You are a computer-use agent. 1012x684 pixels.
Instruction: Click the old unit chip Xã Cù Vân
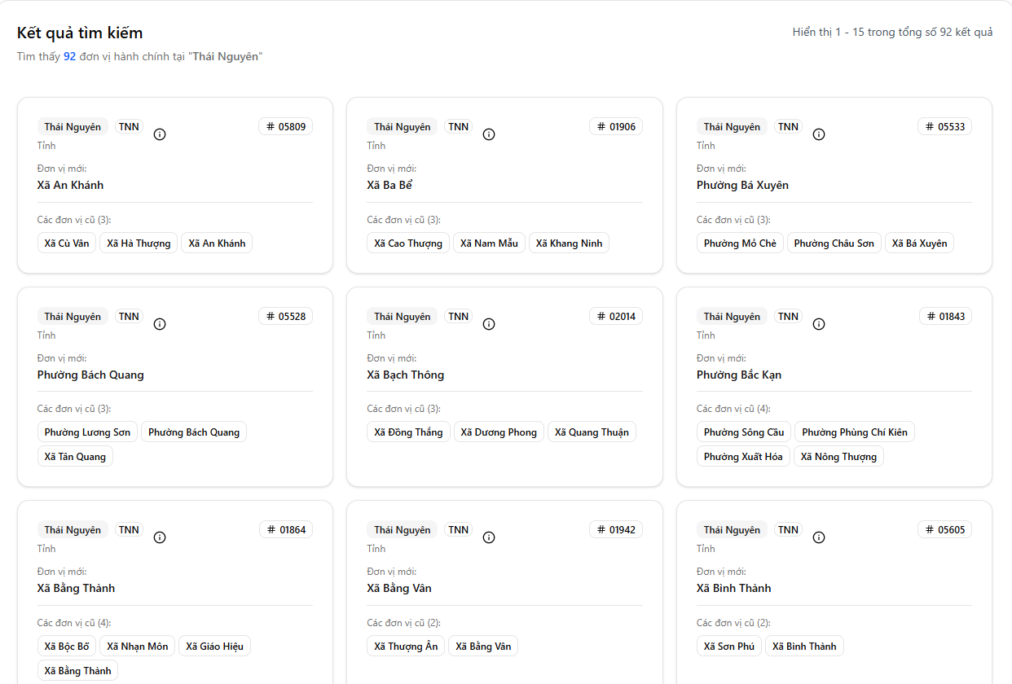point(67,243)
